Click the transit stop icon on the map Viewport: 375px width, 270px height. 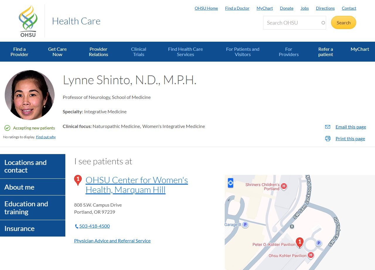[292, 226]
